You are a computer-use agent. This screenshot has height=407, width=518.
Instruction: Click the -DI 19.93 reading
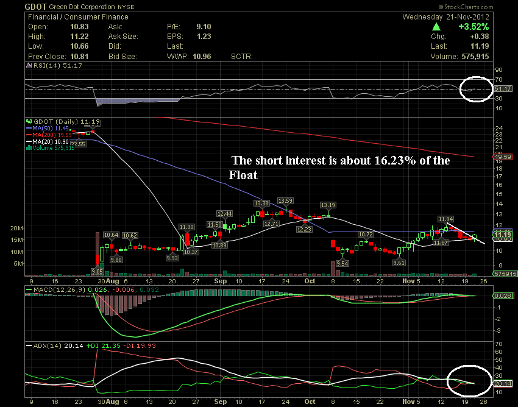coord(139,346)
